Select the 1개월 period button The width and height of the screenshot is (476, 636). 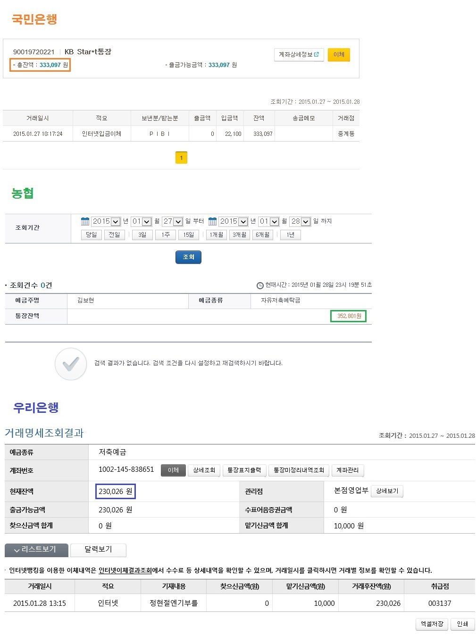[217, 235]
